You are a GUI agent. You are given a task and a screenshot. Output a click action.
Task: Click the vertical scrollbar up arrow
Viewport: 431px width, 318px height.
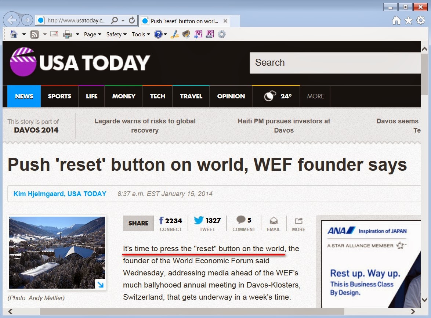424,49
